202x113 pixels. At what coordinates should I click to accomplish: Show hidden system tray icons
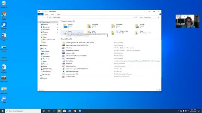click(178, 111)
